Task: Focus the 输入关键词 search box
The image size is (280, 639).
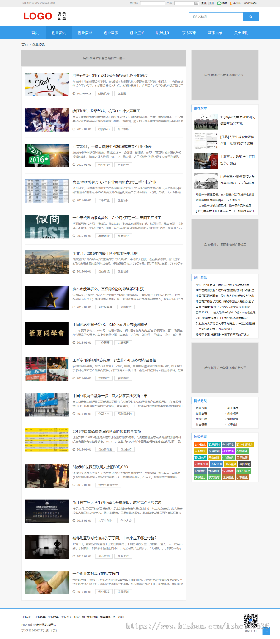Action: tap(216, 17)
